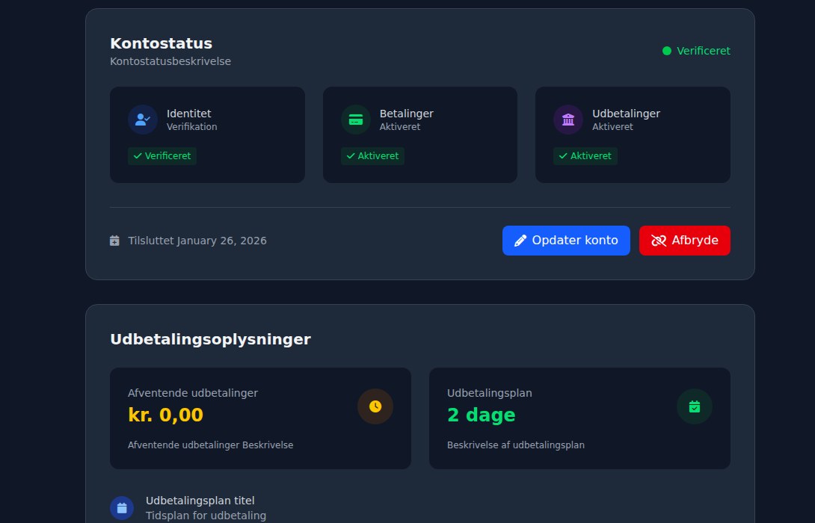Click the Verificeret badge under Identitet

tap(162, 156)
